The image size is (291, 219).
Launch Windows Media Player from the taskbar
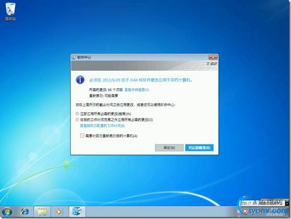(59, 212)
